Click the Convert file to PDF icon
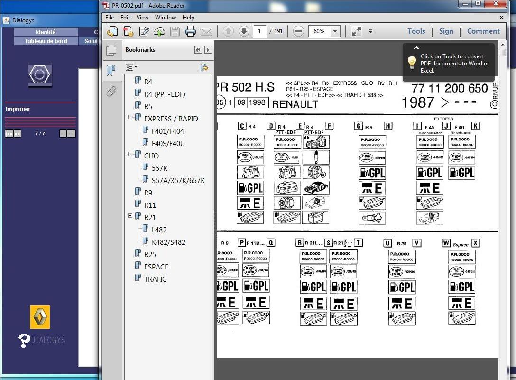The height and width of the screenshot is (380, 516). click(128, 31)
